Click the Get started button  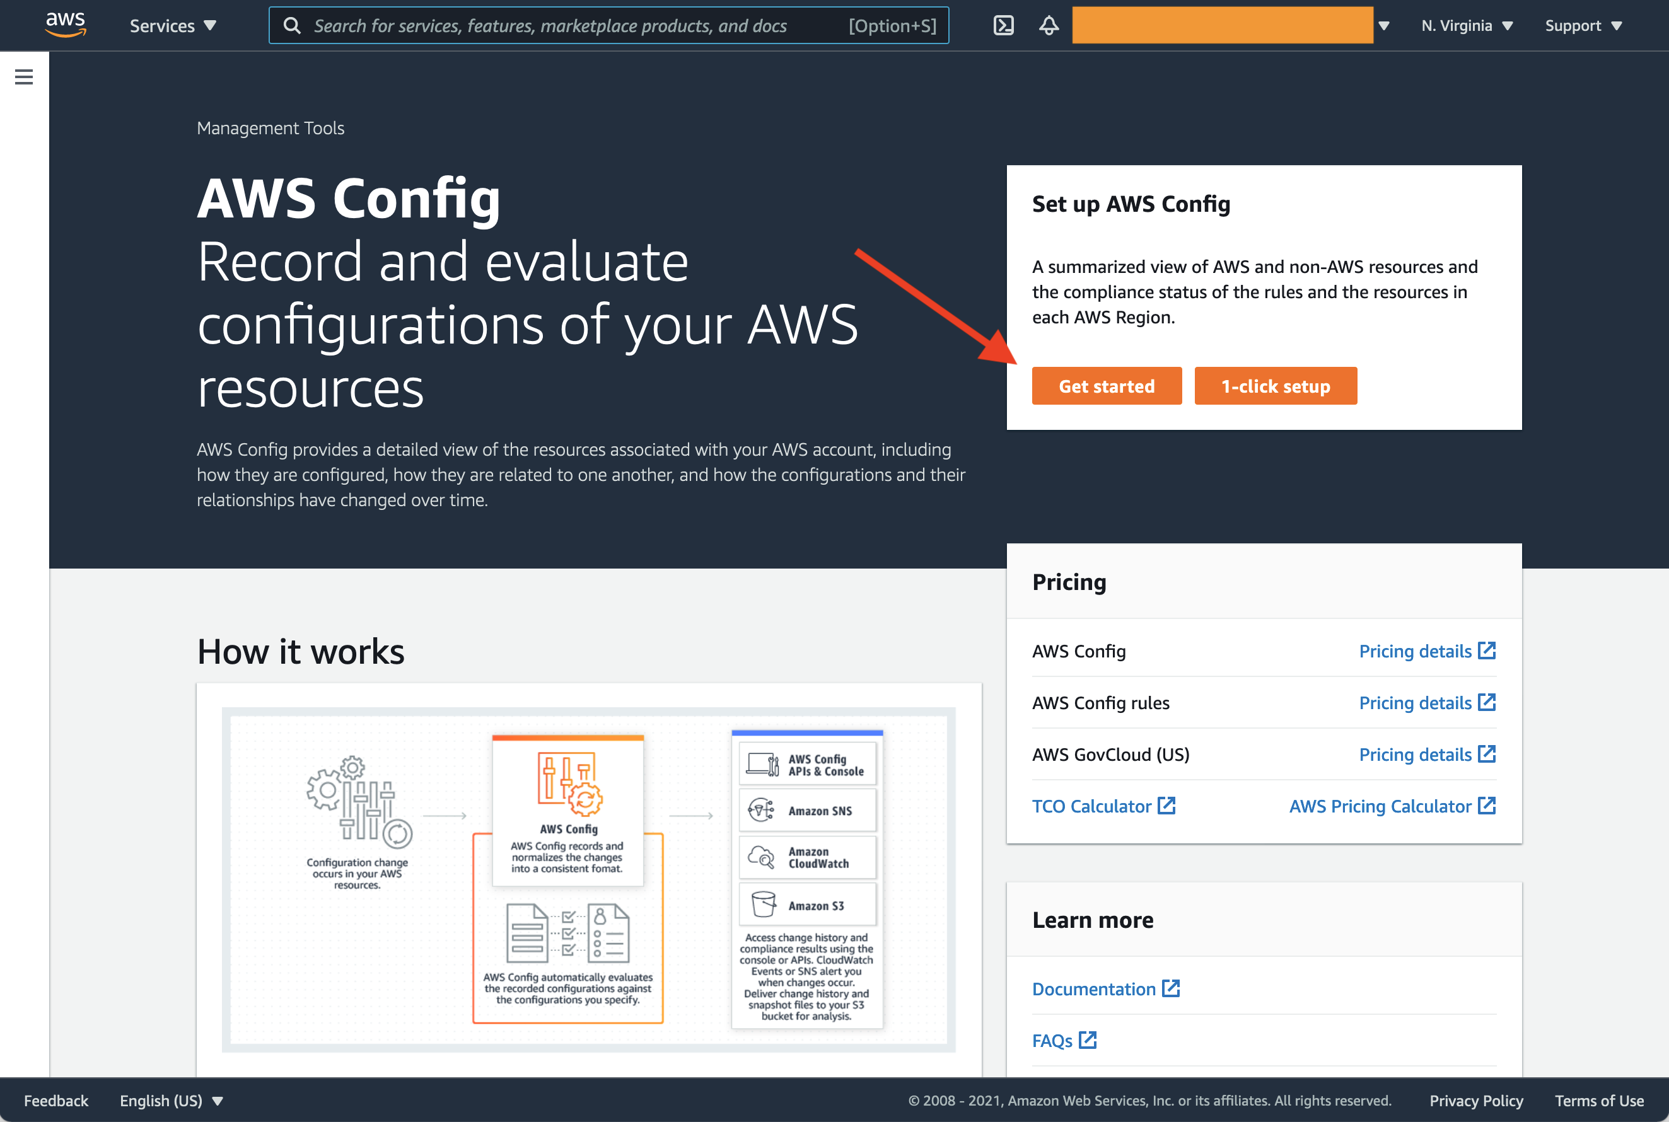click(1107, 386)
